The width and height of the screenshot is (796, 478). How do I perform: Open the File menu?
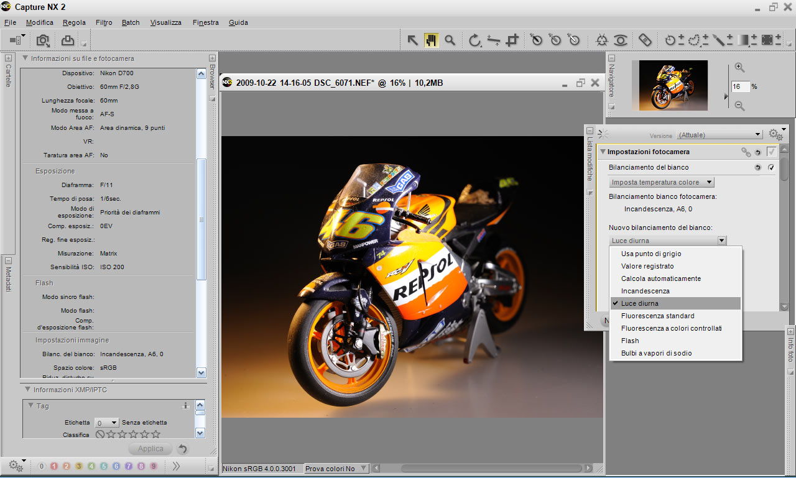(x=10, y=22)
